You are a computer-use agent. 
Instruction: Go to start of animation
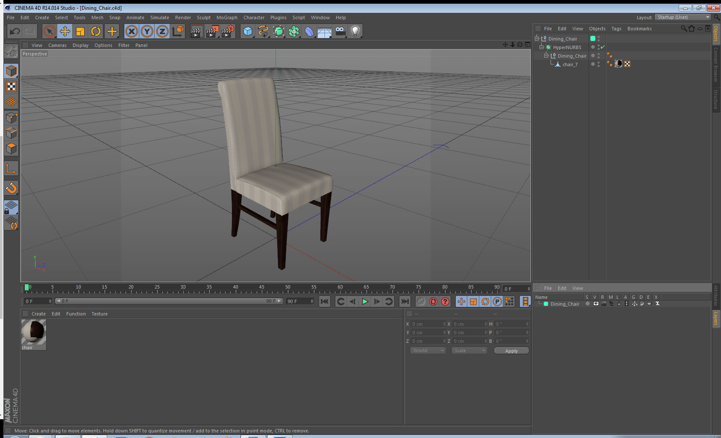coord(325,301)
